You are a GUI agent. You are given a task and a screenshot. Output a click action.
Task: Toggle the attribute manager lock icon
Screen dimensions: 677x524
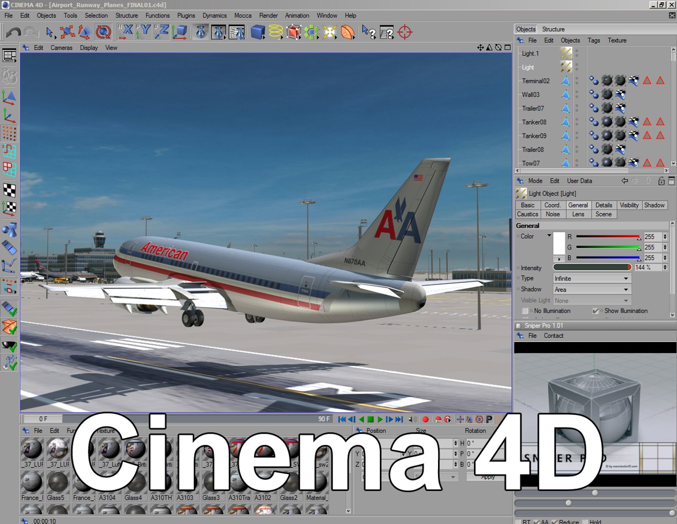click(661, 181)
